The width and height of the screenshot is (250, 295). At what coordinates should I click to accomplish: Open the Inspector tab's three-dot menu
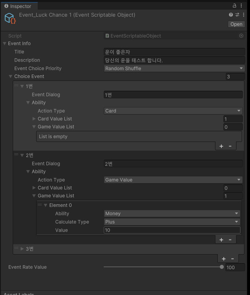[241, 6]
